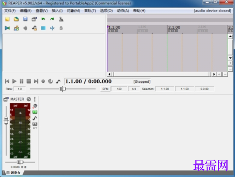Click the time display 1.1.00 / 0:00.000
The image size is (235, 177).
(88, 81)
